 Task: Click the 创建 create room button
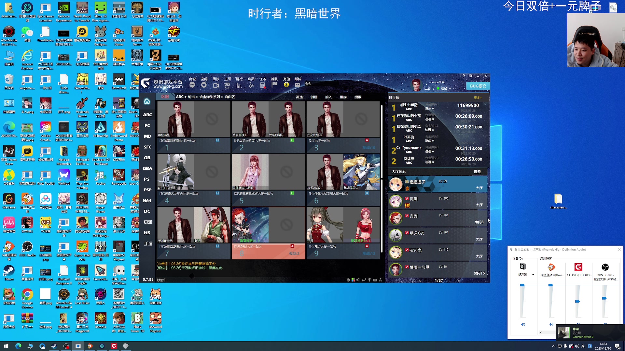click(x=314, y=97)
